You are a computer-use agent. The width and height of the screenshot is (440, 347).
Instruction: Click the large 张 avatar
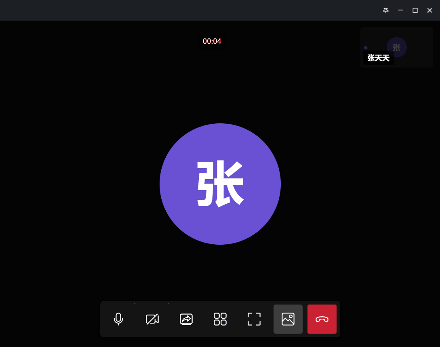pyautogui.click(x=220, y=184)
